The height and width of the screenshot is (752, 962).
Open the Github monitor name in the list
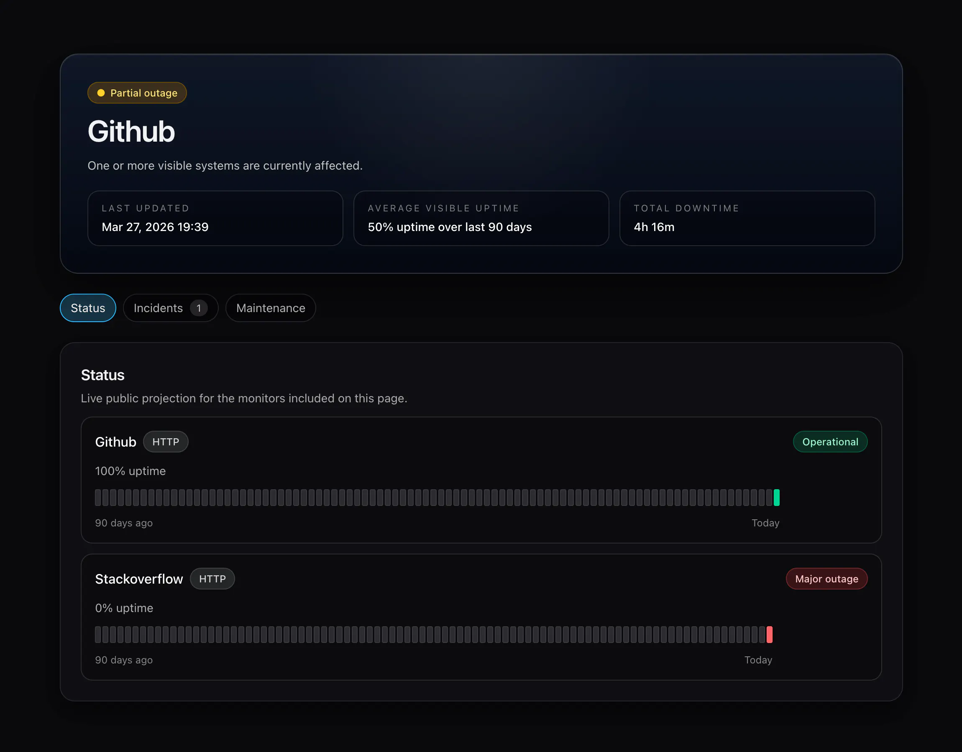(x=116, y=442)
